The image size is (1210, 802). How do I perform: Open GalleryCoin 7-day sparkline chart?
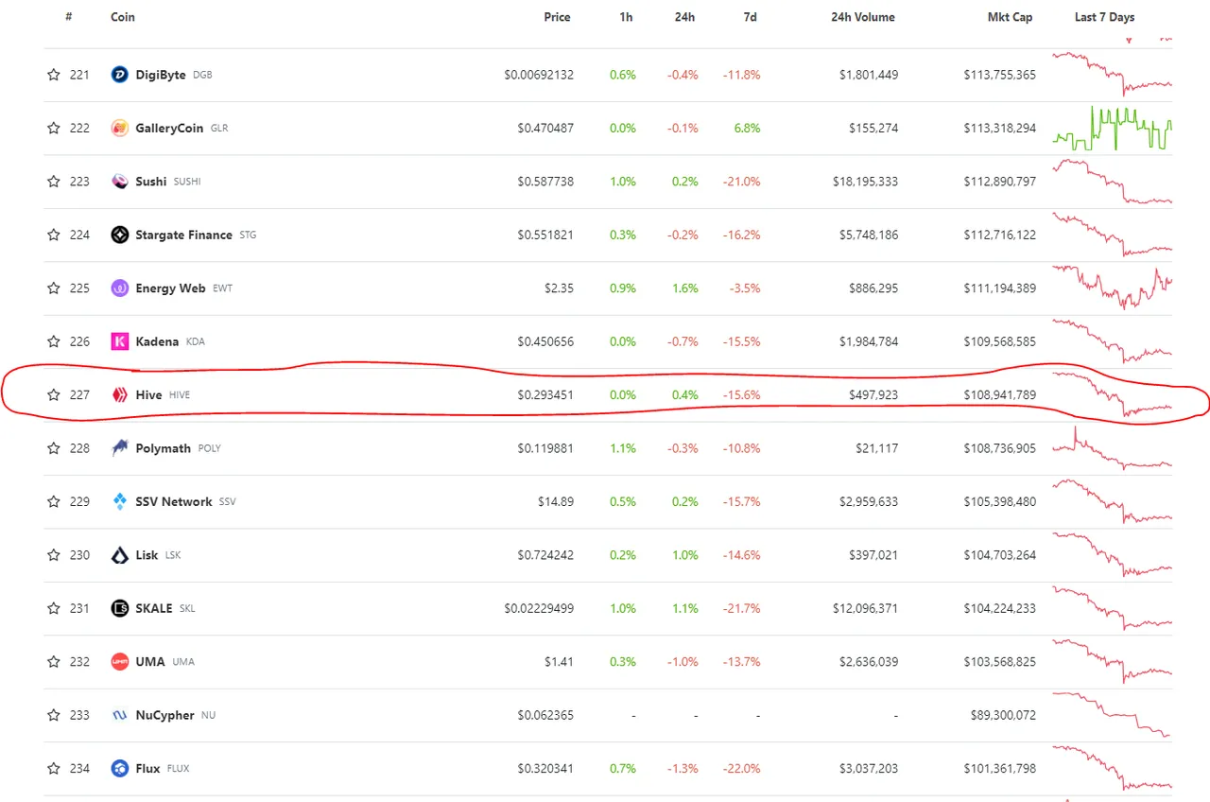1113,129
